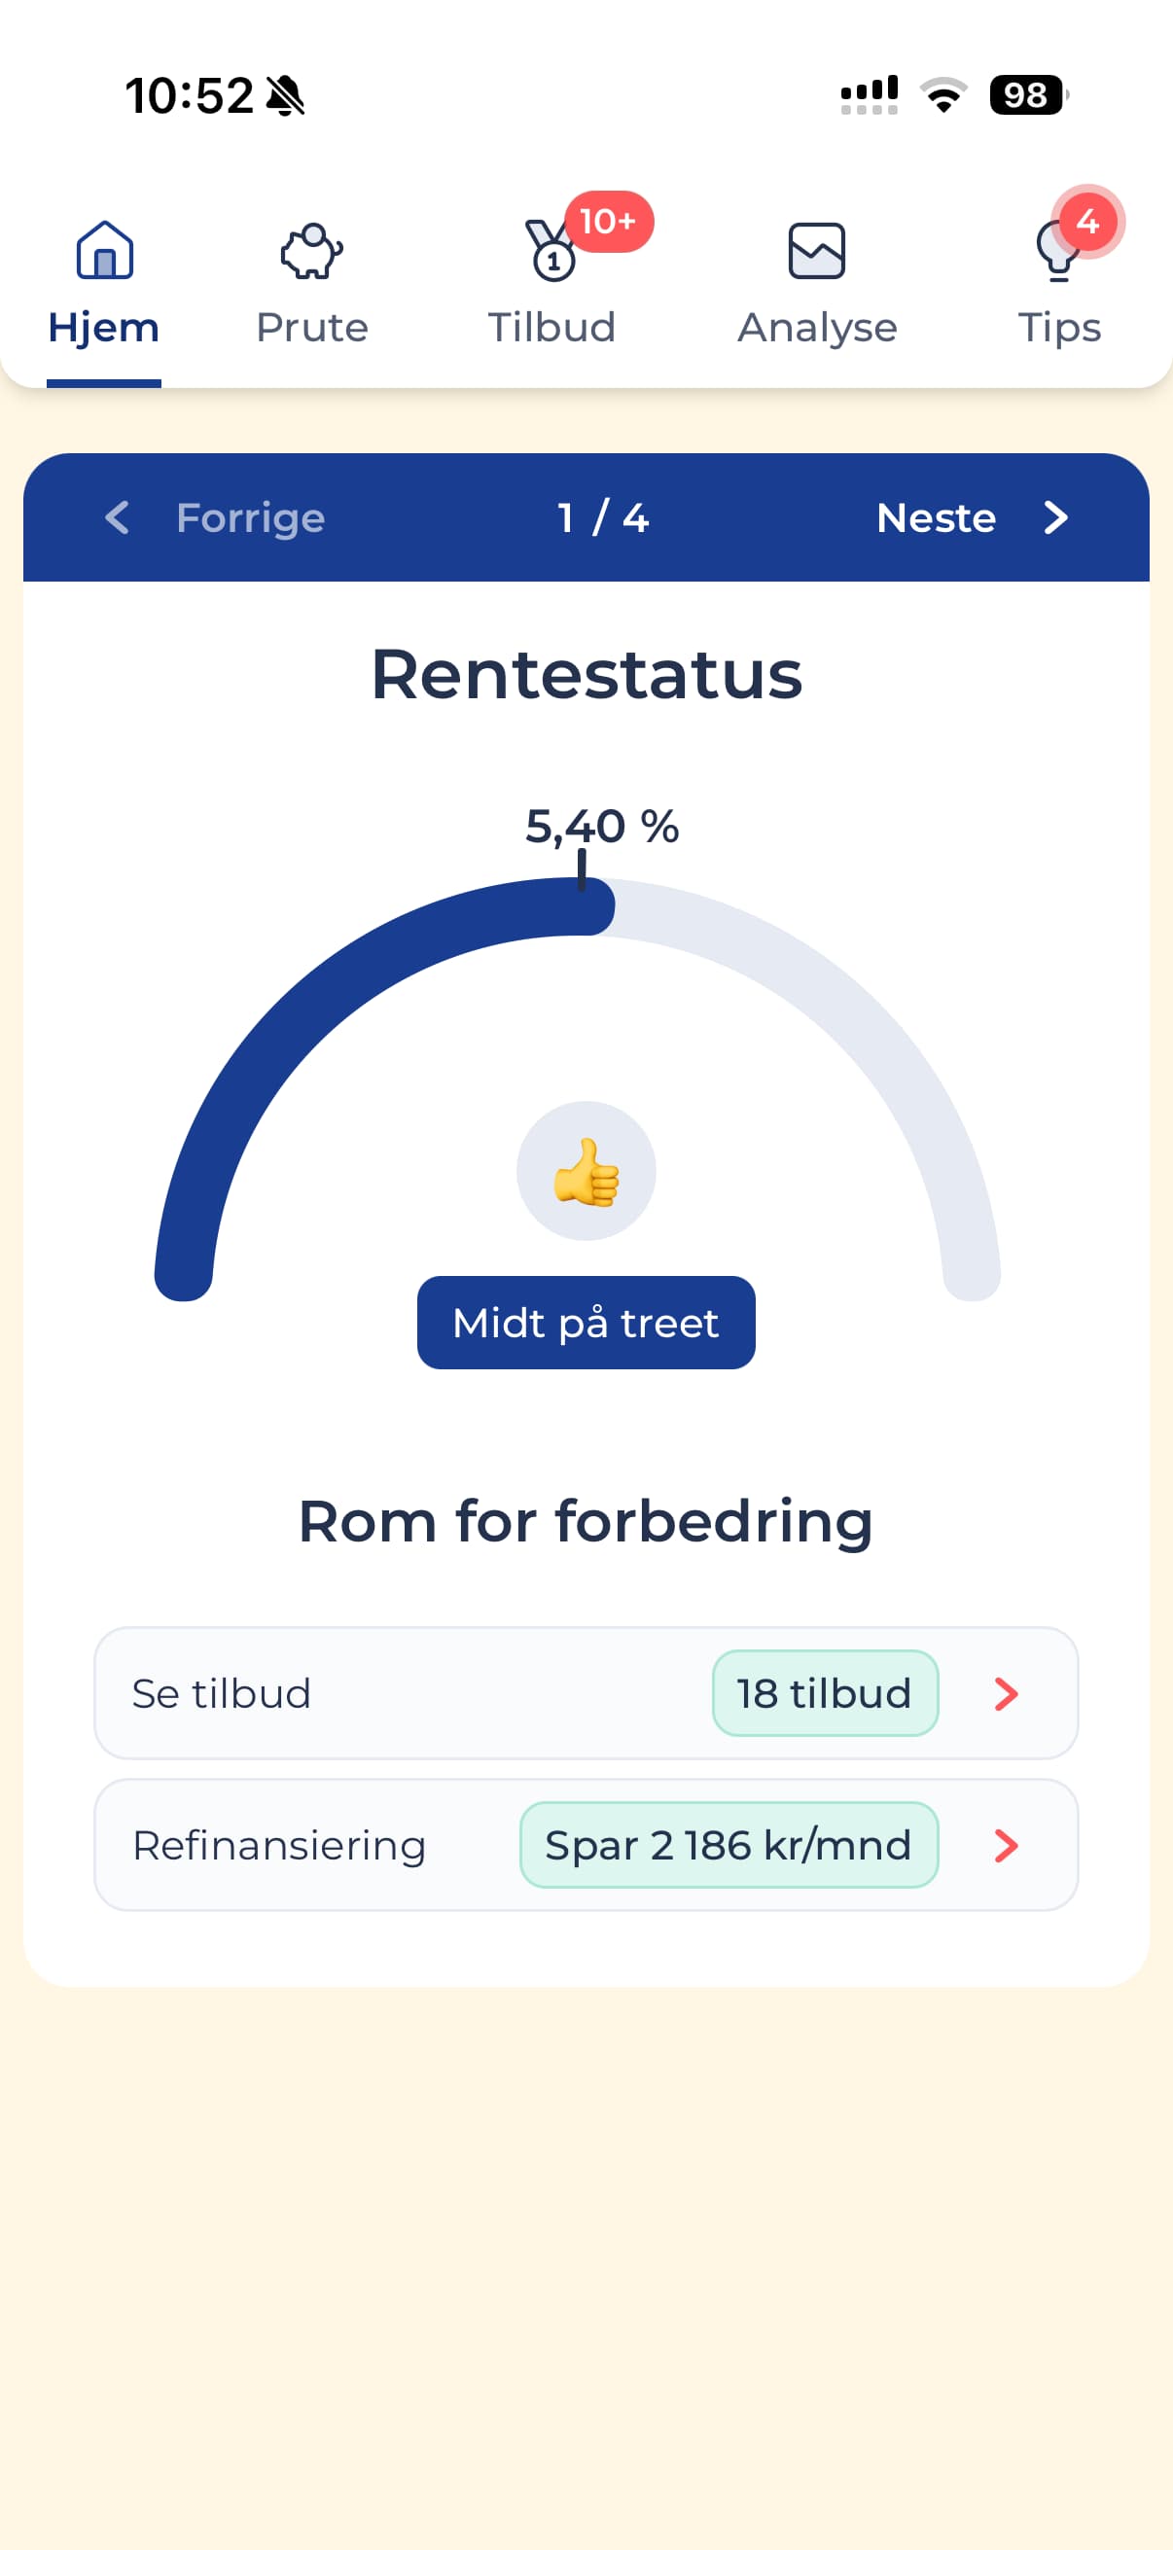Expand the Refinansiering row chevron
Screen dimensions: 1173x2550
(x=1007, y=1844)
